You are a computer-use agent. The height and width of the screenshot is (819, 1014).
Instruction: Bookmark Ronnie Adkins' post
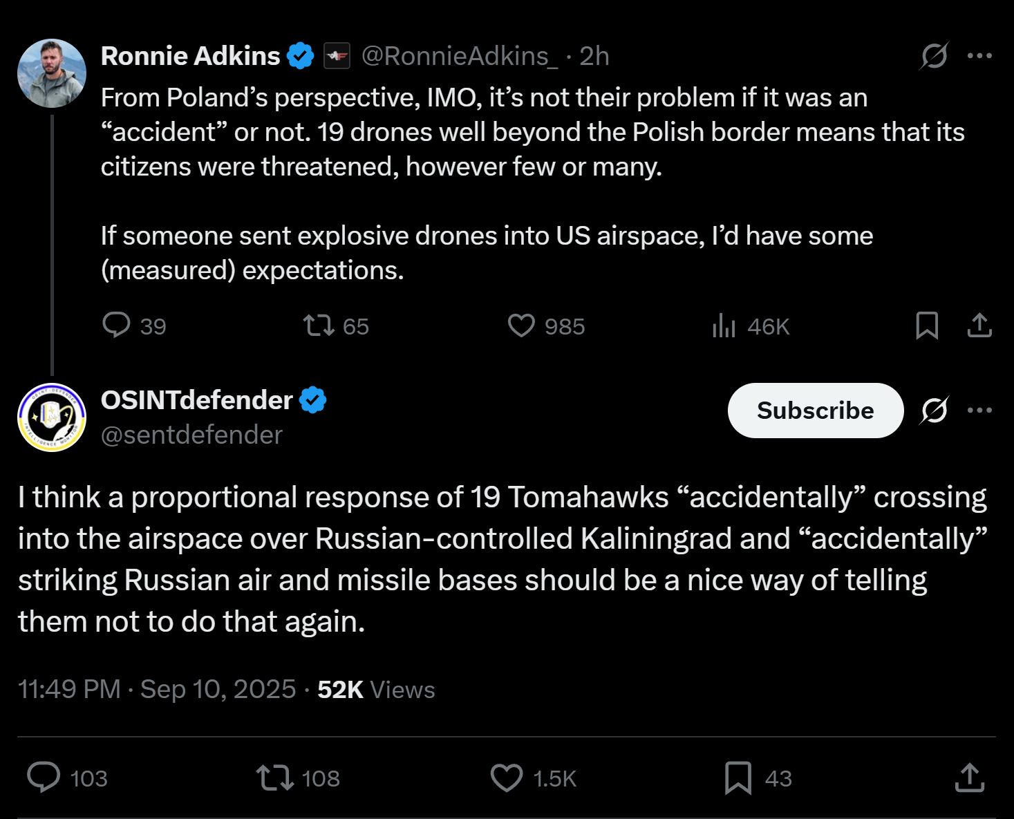[927, 326]
